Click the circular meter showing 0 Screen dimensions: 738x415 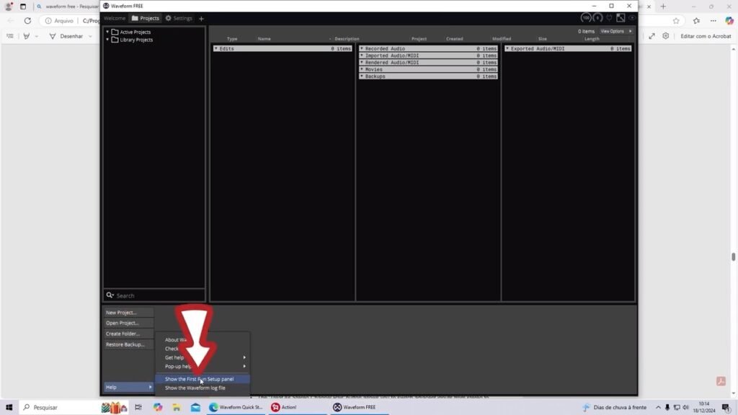click(x=597, y=18)
